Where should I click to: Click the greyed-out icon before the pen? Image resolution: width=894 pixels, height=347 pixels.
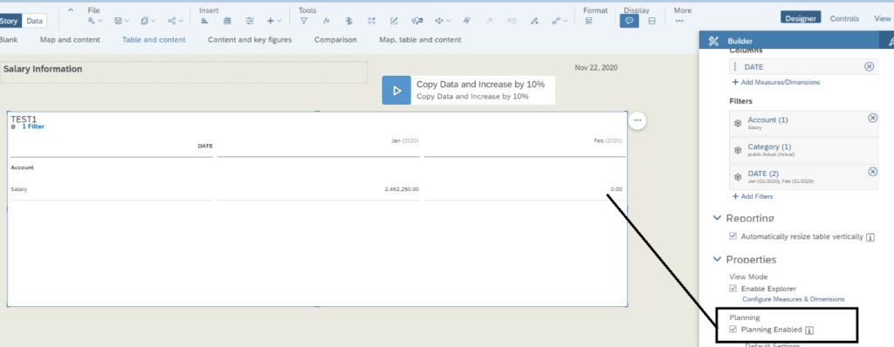click(x=512, y=21)
